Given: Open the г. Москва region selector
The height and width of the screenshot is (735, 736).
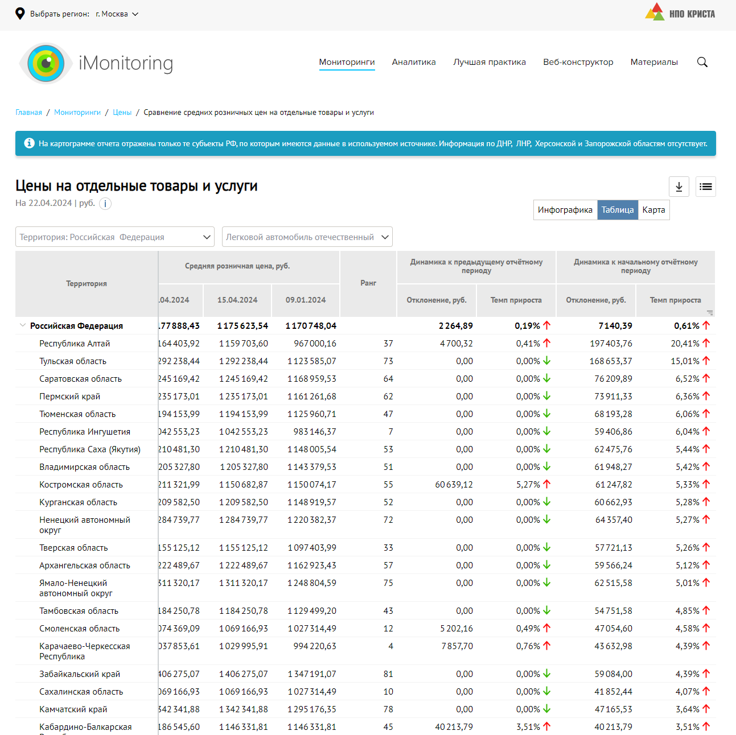Looking at the screenshot, I should [117, 14].
